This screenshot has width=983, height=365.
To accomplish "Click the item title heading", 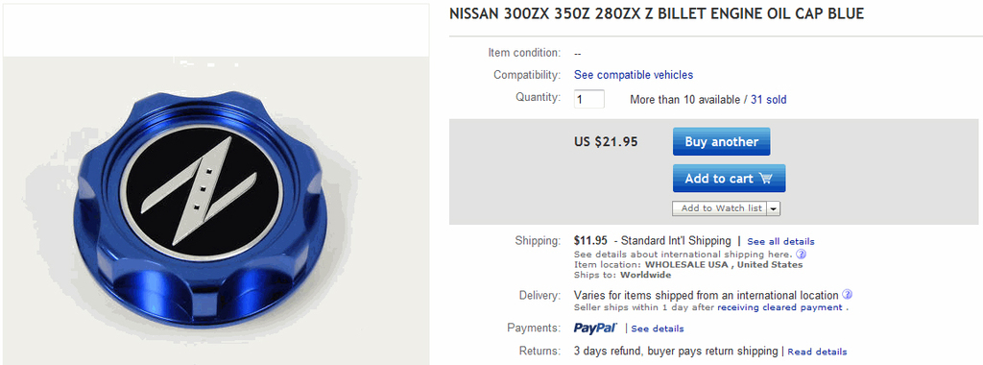I will 657,13.
